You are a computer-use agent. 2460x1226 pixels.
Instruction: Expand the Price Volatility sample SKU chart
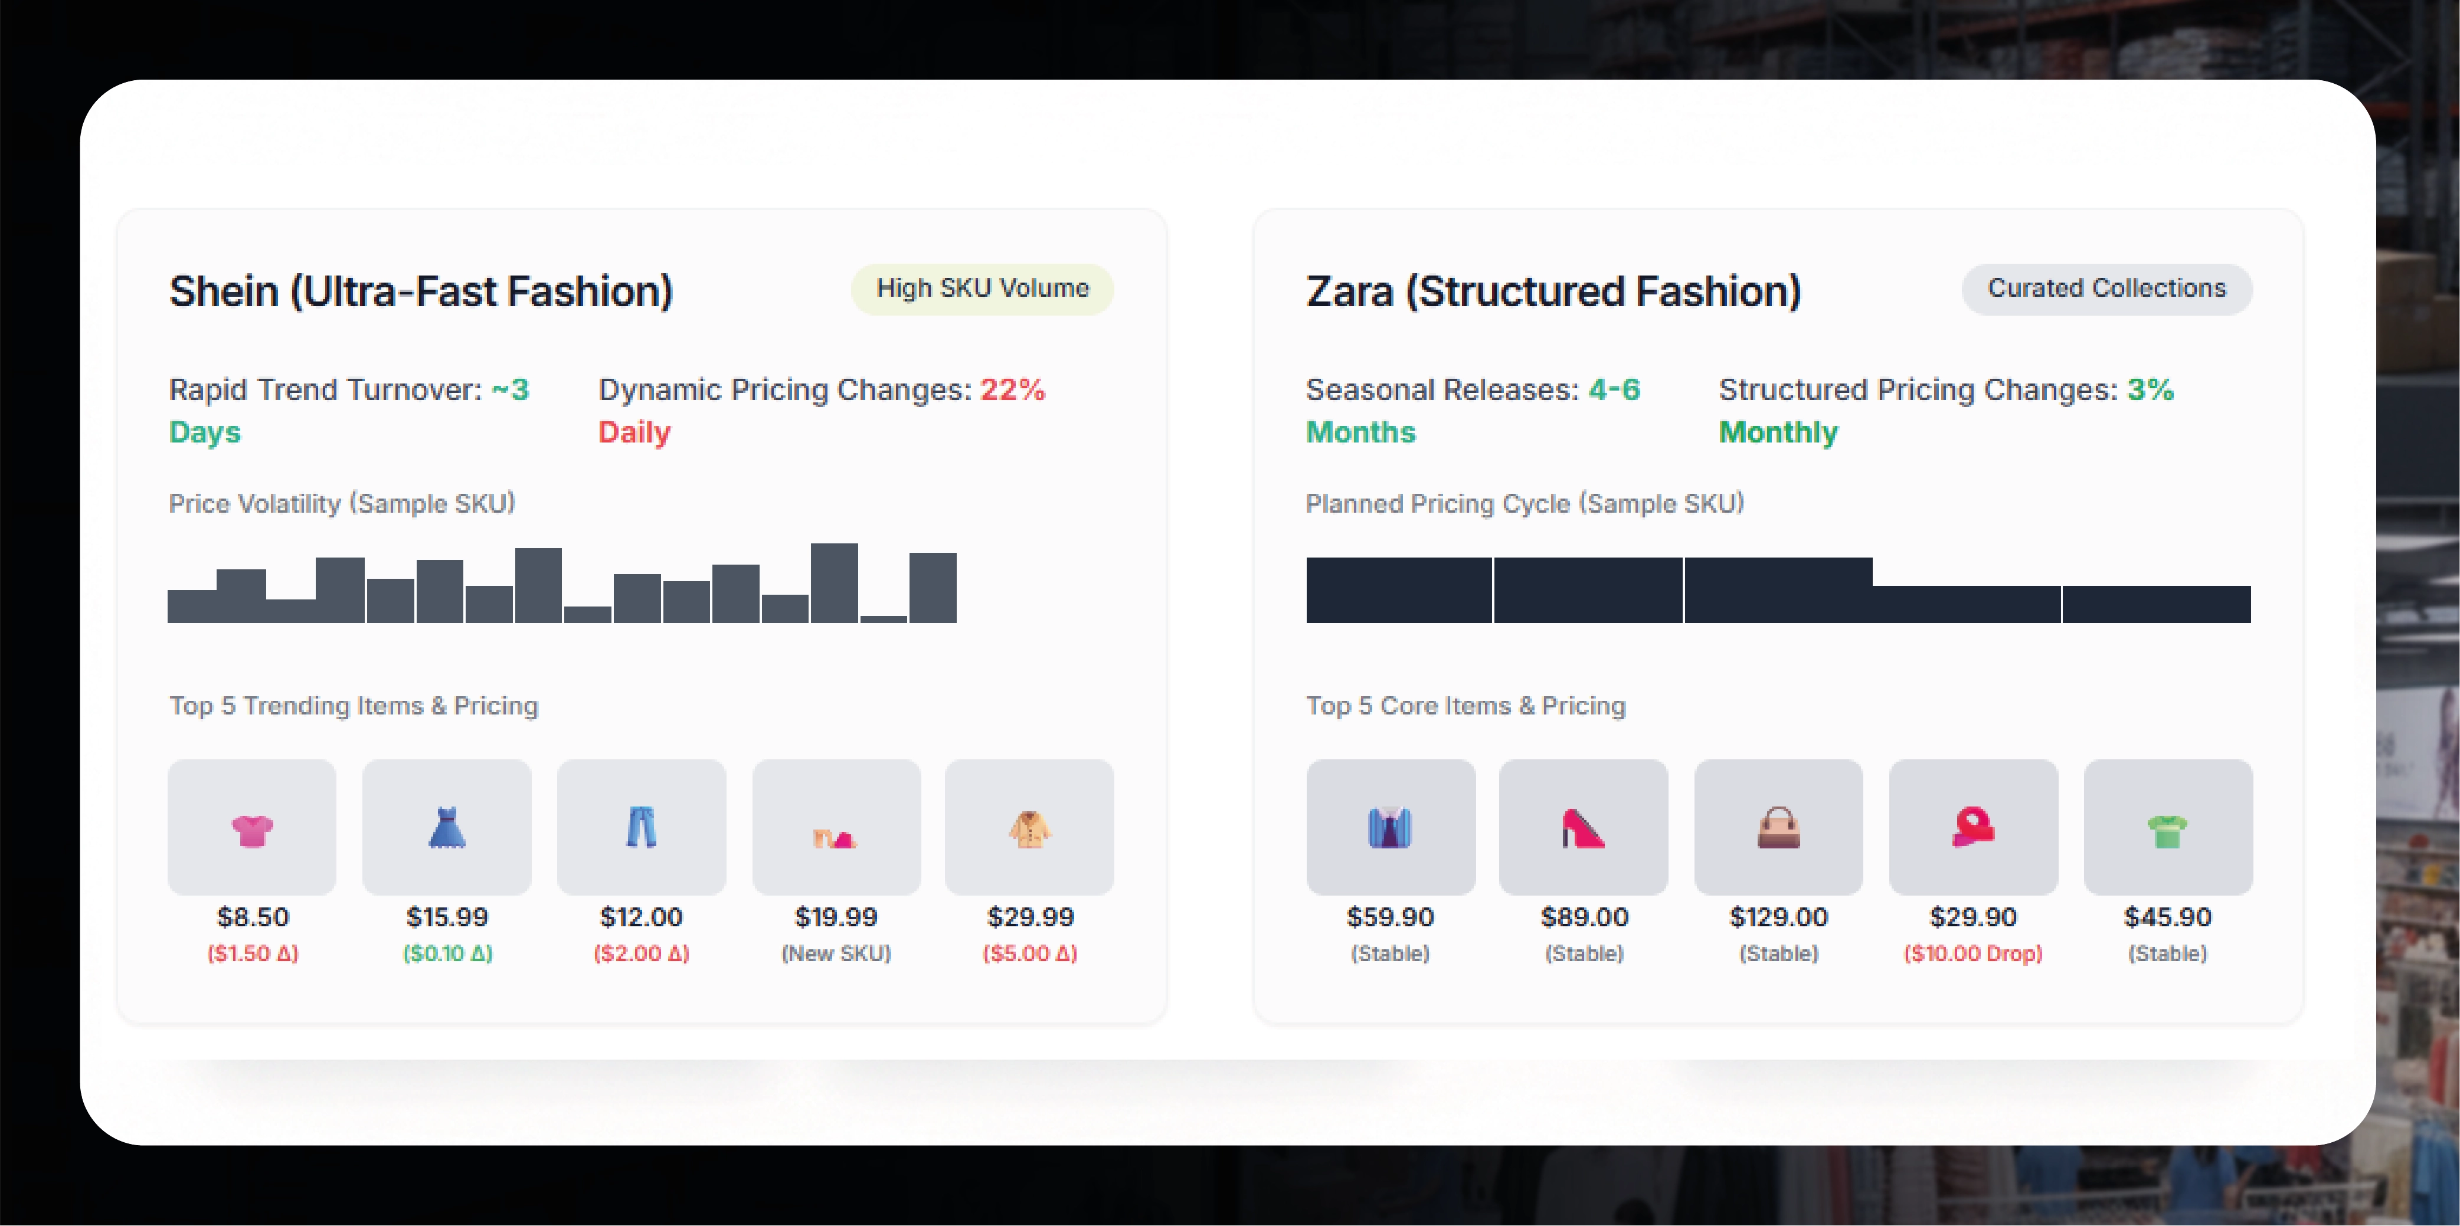564,584
